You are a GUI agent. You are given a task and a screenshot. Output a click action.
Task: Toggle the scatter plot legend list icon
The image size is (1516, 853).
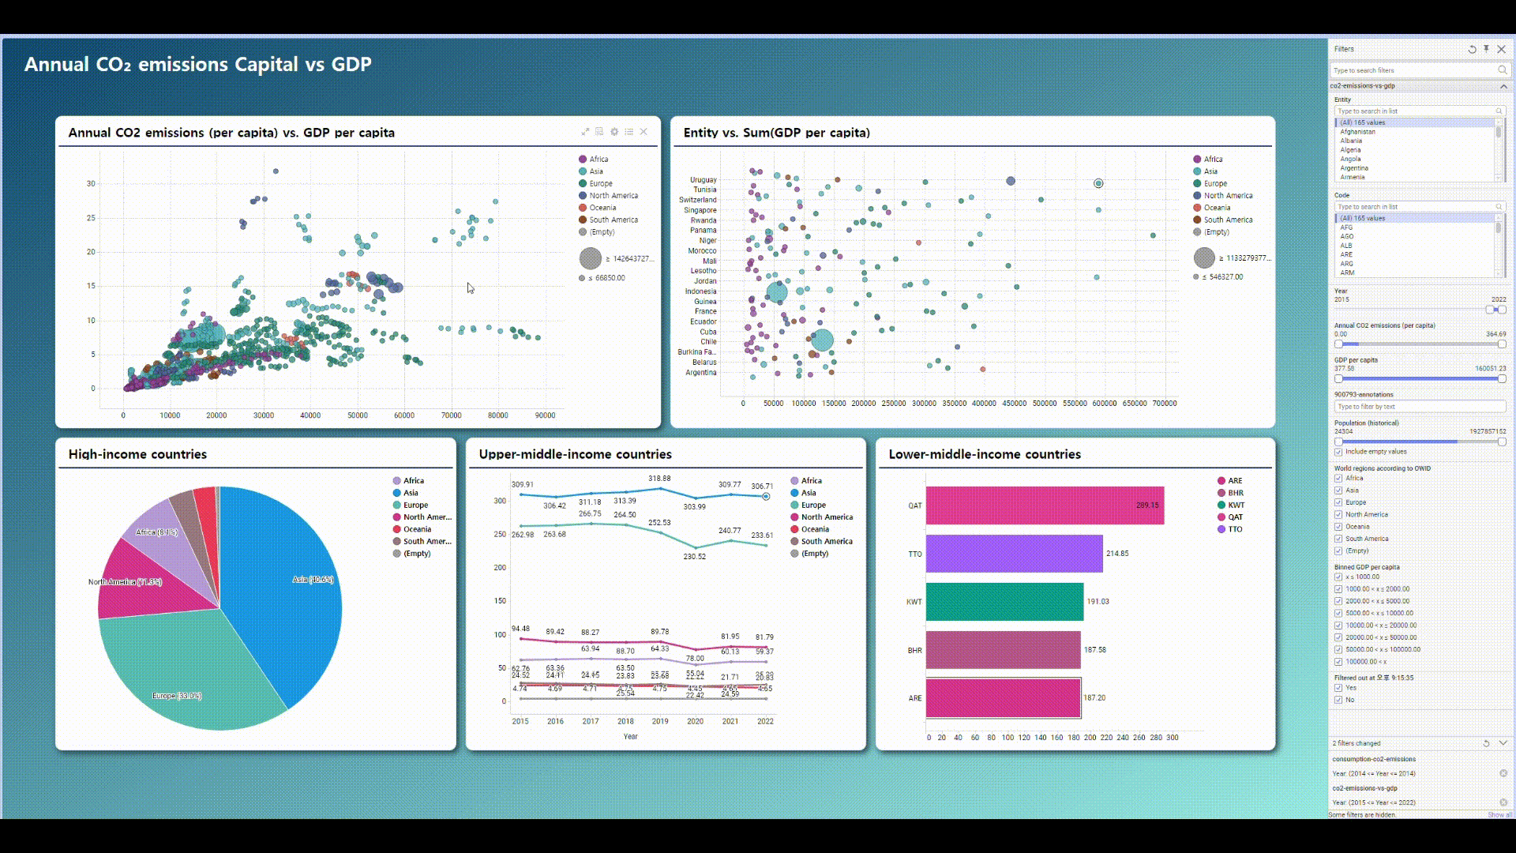coord(629,132)
